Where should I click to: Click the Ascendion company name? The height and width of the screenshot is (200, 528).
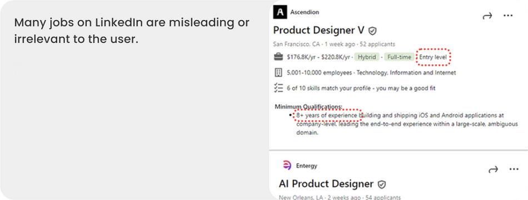click(305, 12)
